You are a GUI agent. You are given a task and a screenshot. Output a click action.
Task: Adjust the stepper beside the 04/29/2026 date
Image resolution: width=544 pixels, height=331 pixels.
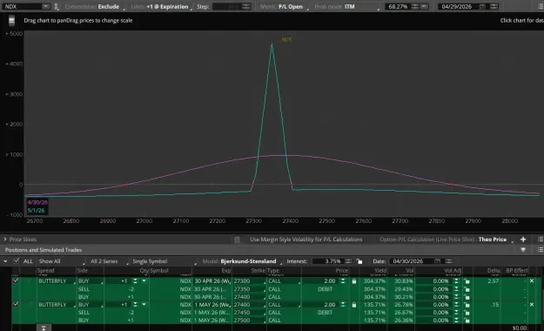[x=494, y=7]
